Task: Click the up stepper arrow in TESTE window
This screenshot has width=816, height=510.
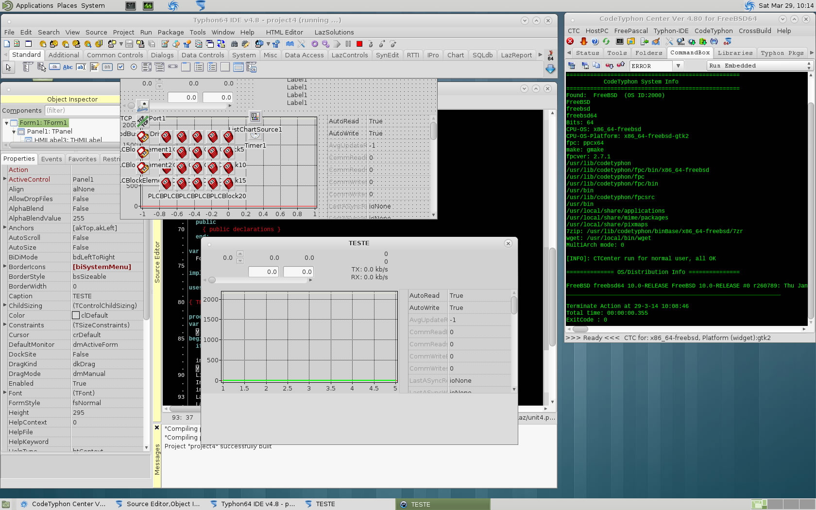Action: pos(240,254)
